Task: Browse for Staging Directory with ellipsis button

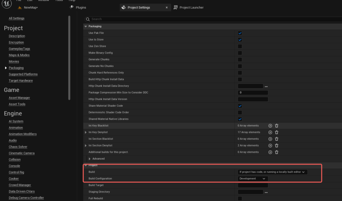Action: coord(266,192)
